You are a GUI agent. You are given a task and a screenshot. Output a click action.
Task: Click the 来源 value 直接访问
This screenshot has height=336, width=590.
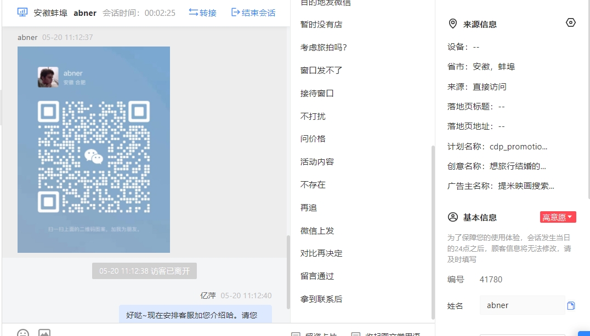click(490, 86)
